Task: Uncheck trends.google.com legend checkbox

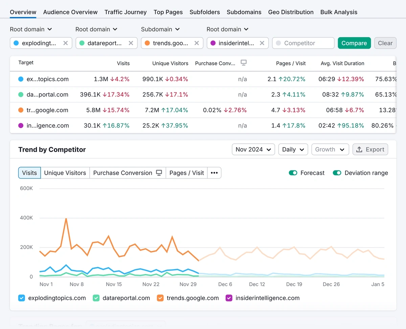Action: point(160,298)
